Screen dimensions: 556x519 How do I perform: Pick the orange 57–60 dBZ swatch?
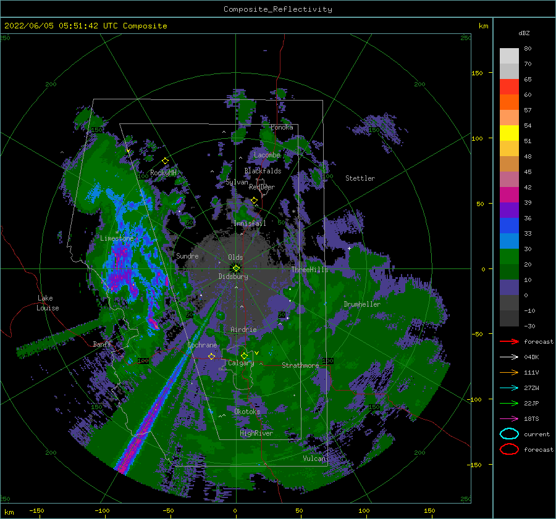pos(509,102)
